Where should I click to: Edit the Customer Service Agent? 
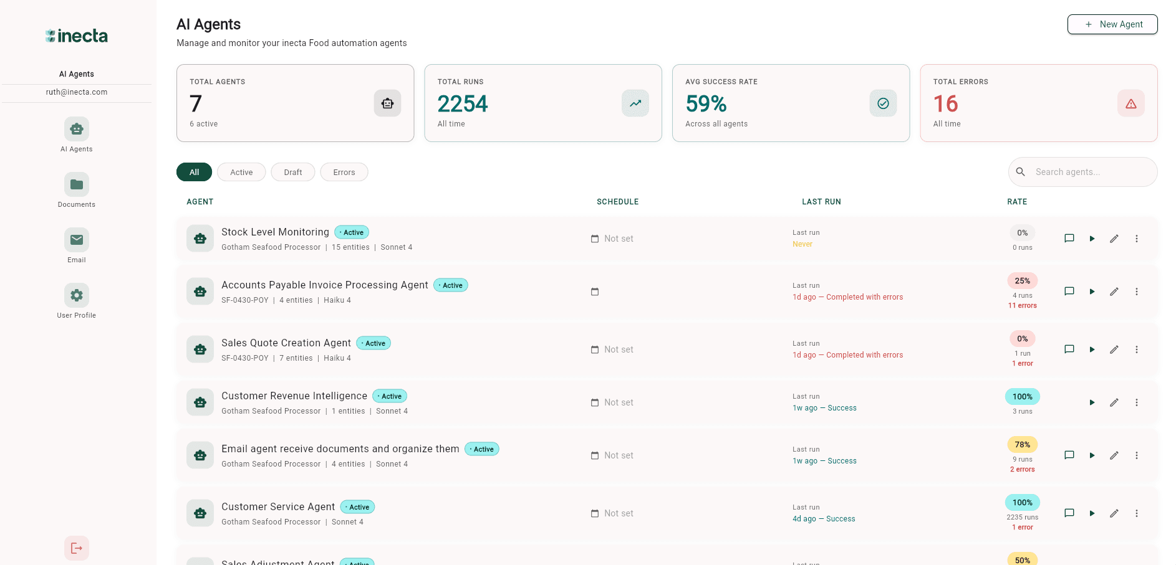point(1114,513)
